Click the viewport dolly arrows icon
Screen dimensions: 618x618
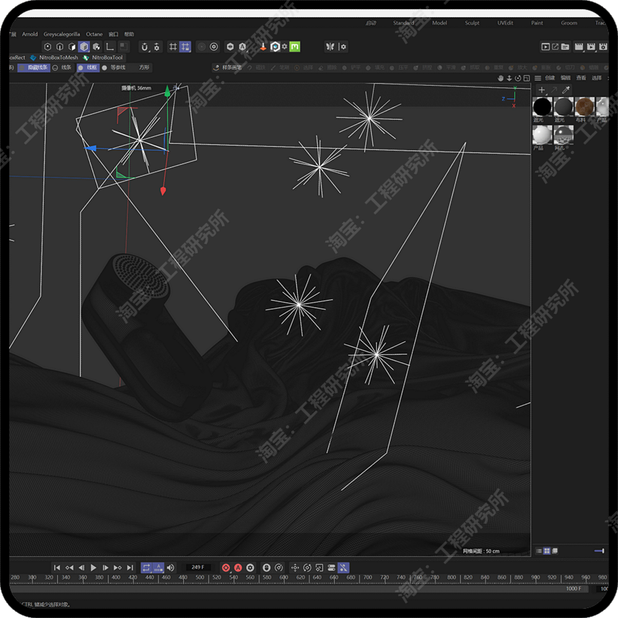pos(509,78)
